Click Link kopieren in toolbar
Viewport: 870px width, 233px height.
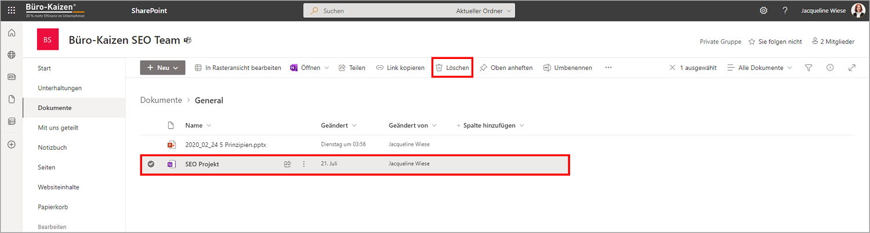(400, 68)
